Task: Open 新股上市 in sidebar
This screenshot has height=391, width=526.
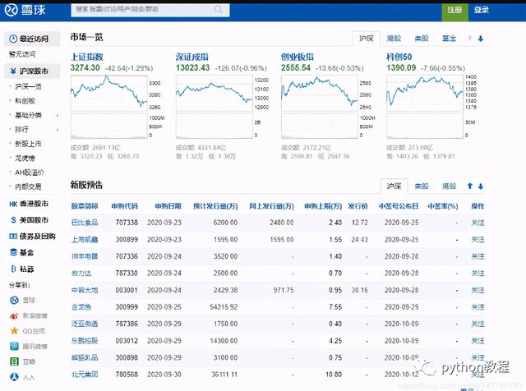Action: point(28,144)
